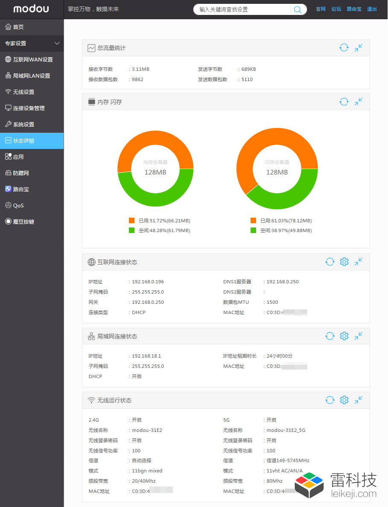Collapse the 互联网连接状态 panel

359,262
